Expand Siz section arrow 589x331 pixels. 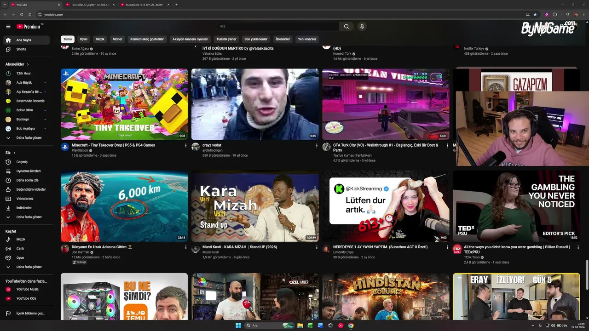point(14,153)
